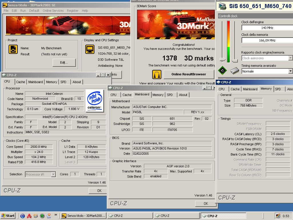Click the yellow Project icon in 3DMark2001
The height and width of the screenshot is (220, 293).
point(13,49)
